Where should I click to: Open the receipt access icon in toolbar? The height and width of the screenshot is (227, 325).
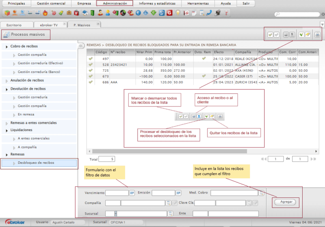coord(286,34)
